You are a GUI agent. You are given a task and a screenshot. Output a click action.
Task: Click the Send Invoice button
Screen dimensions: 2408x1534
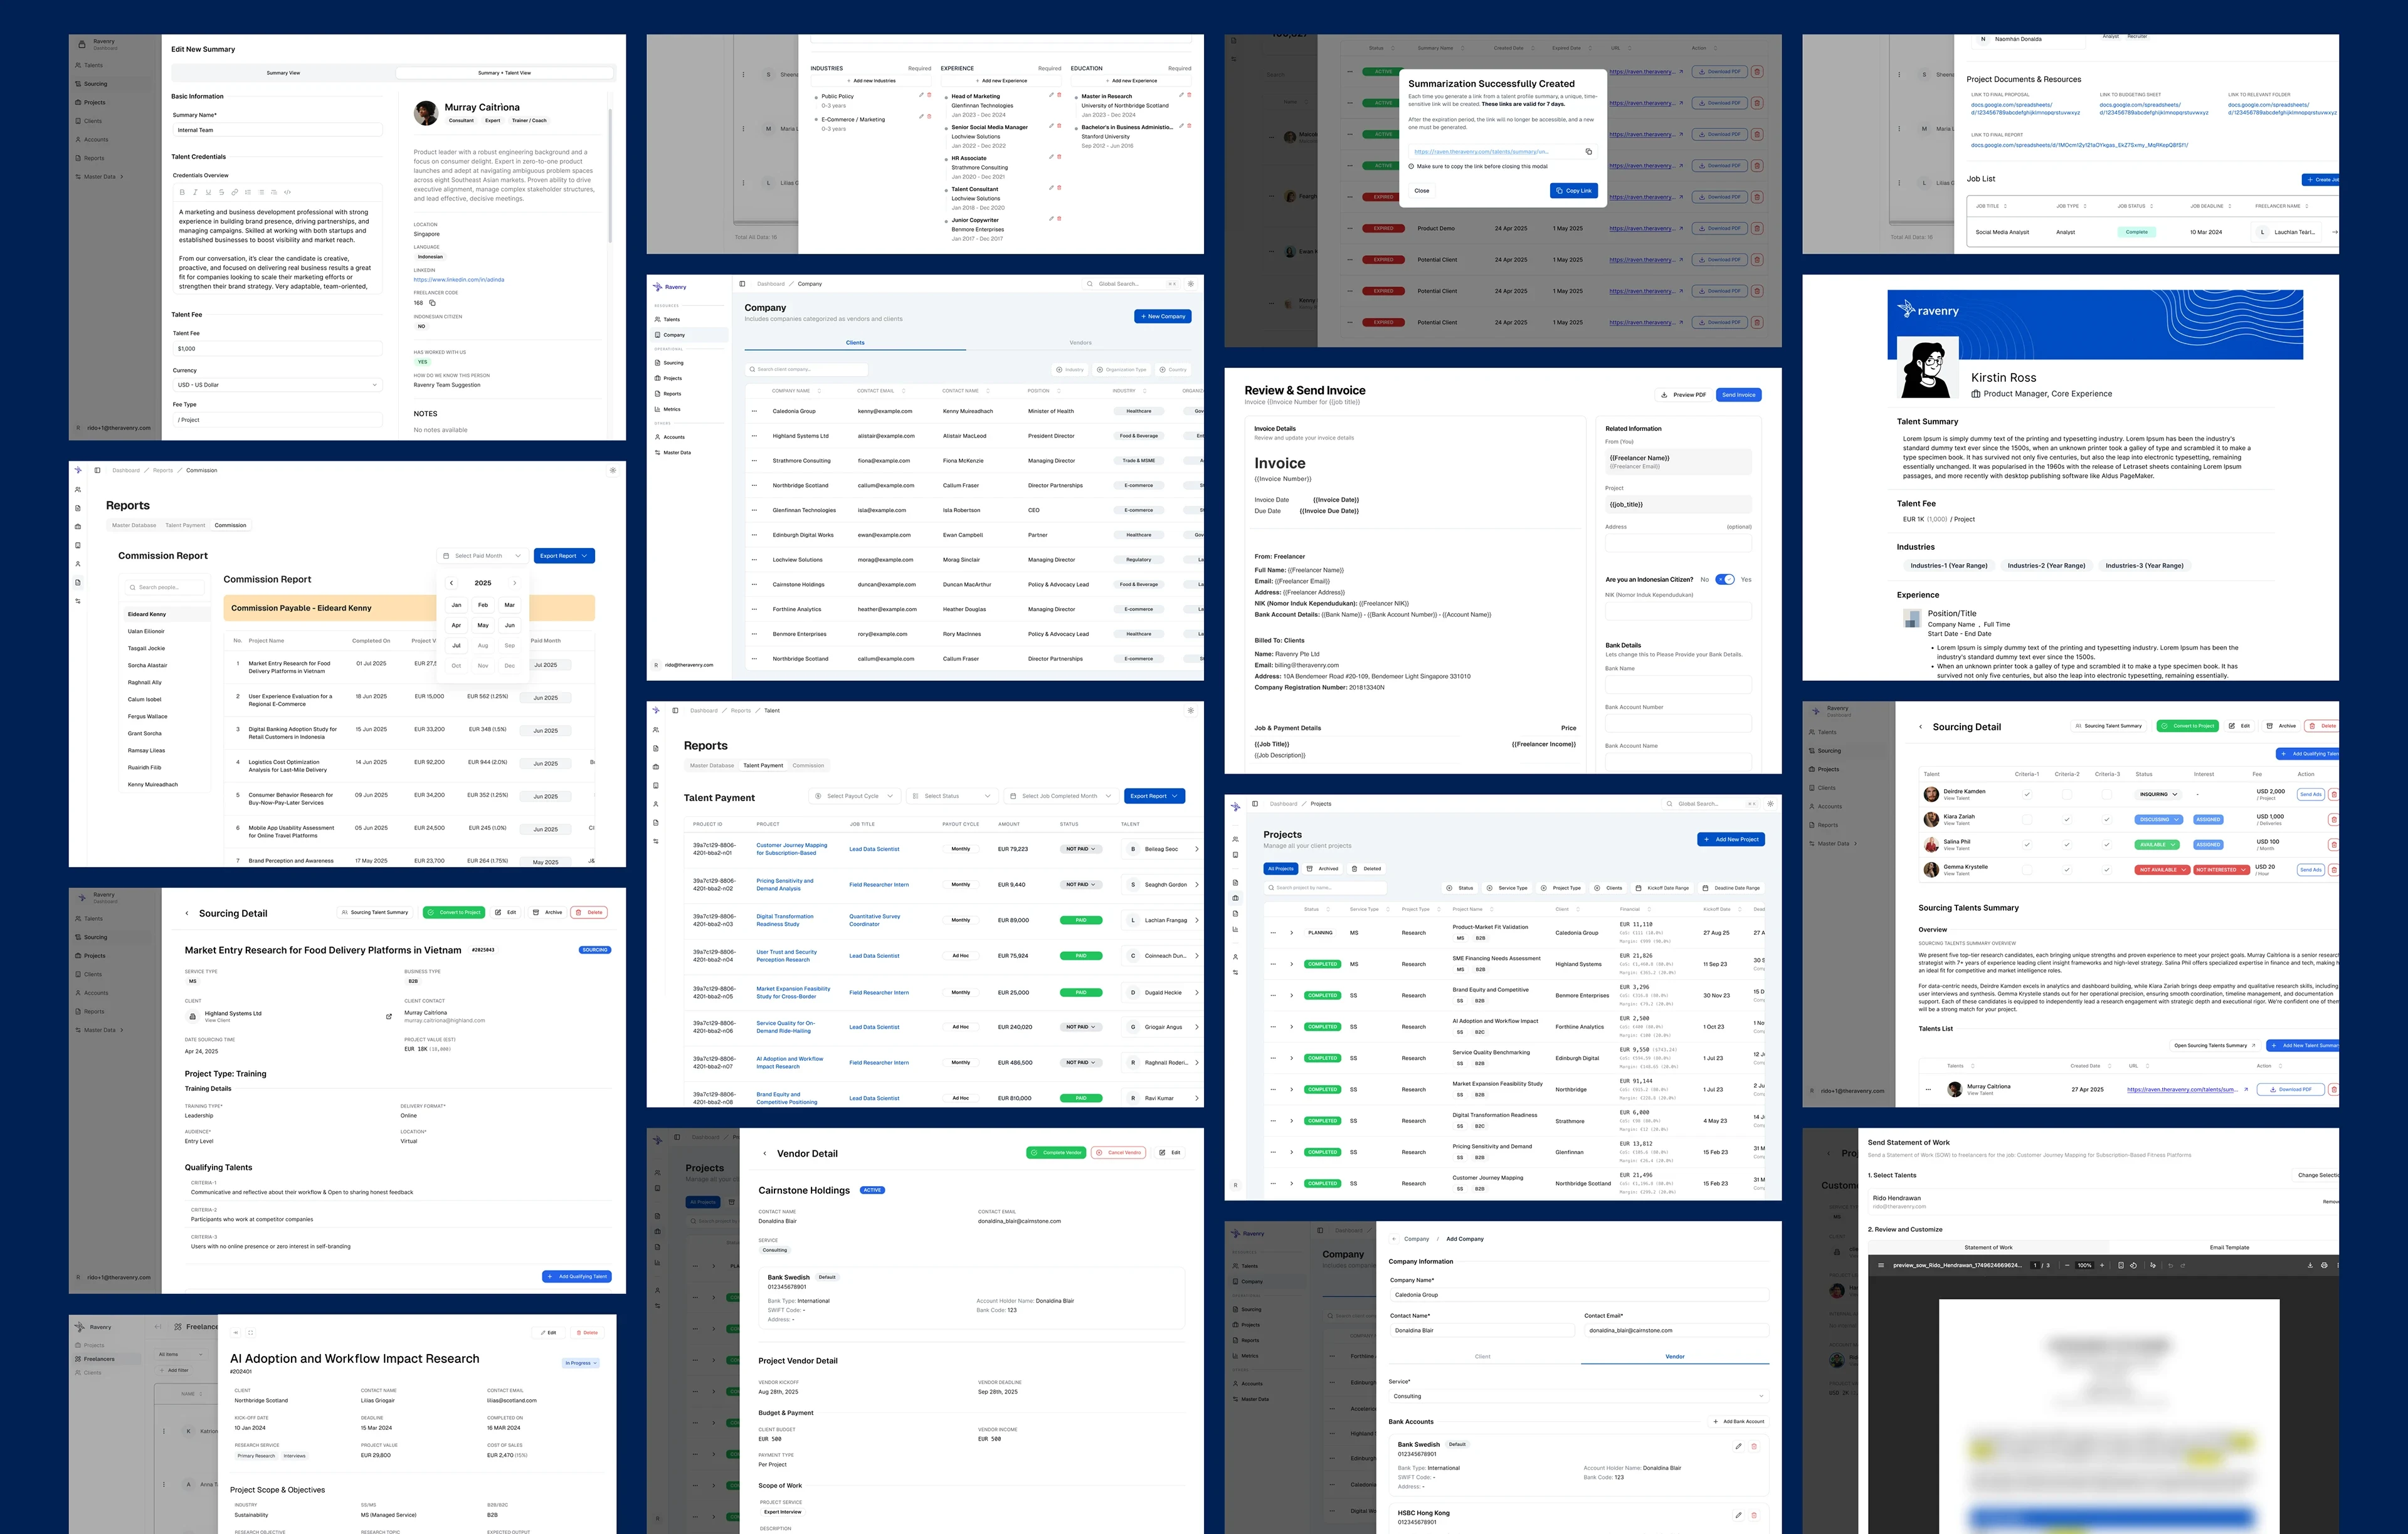point(1738,395)
